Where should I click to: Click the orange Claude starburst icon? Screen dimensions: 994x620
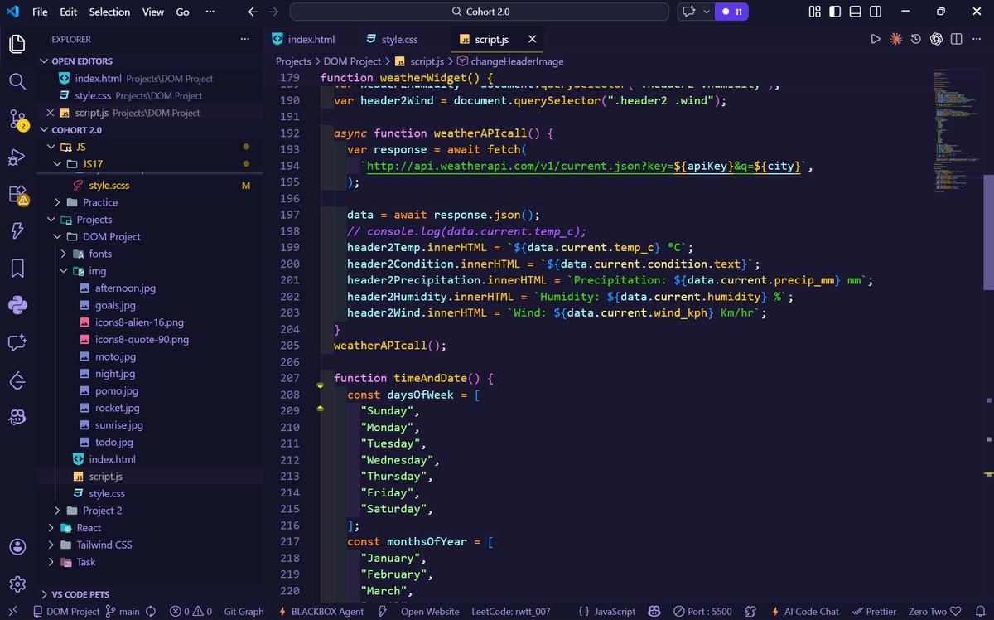click(895, 39)
